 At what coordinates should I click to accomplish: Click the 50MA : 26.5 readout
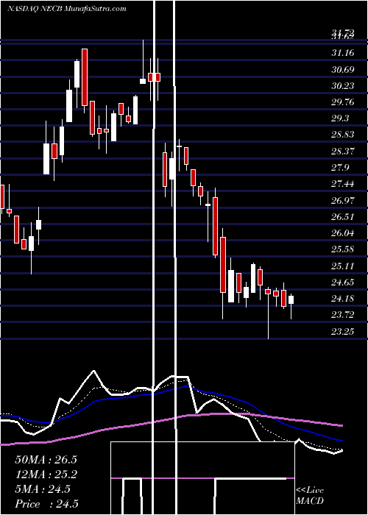(x=46, y=460)
